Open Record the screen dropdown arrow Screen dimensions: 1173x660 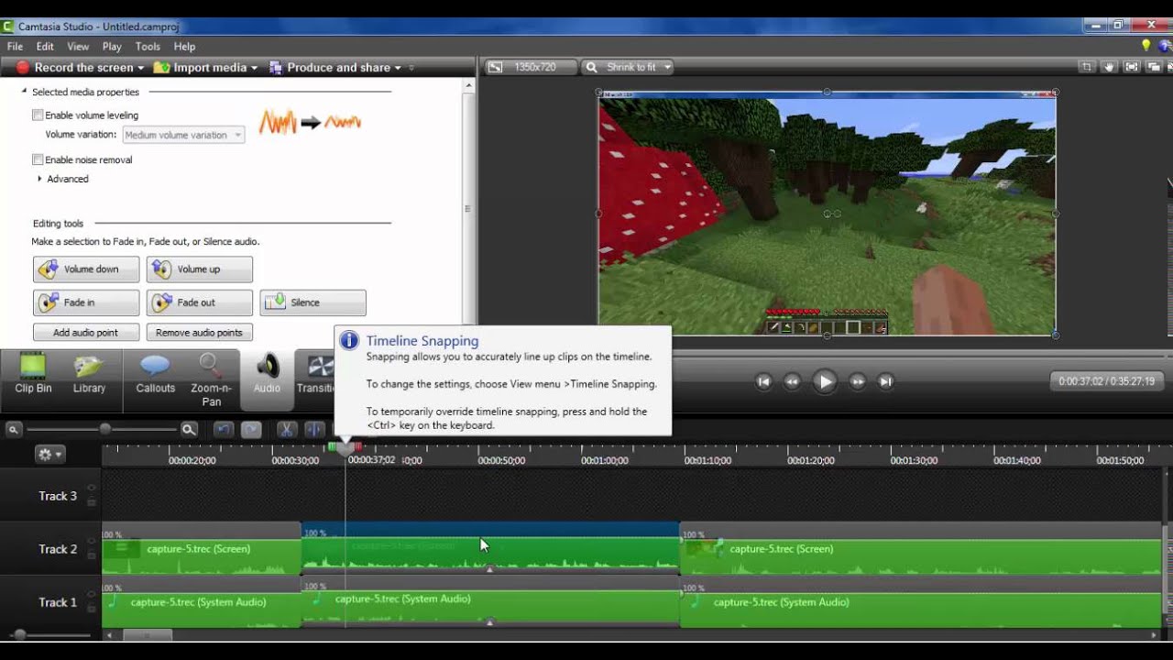(141, 68)
